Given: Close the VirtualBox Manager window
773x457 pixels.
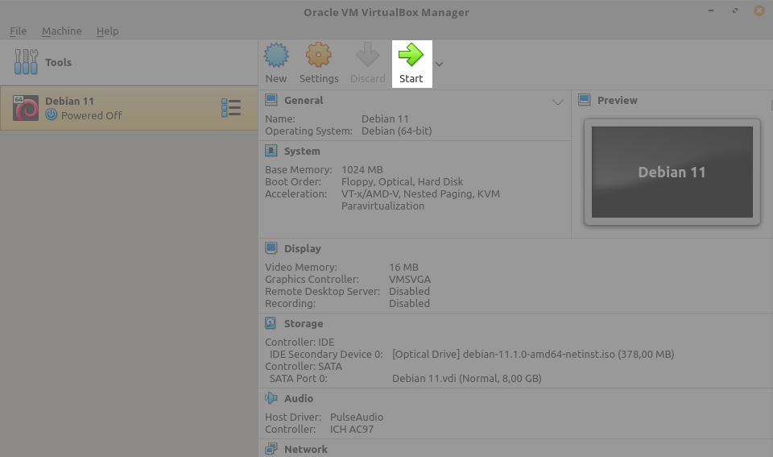Looking at the screenshot, I should [x=759, y=10].
